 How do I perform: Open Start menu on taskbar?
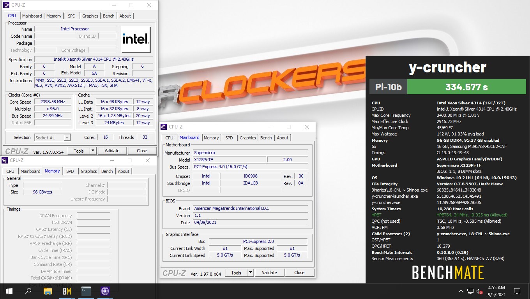pos(9,291)
